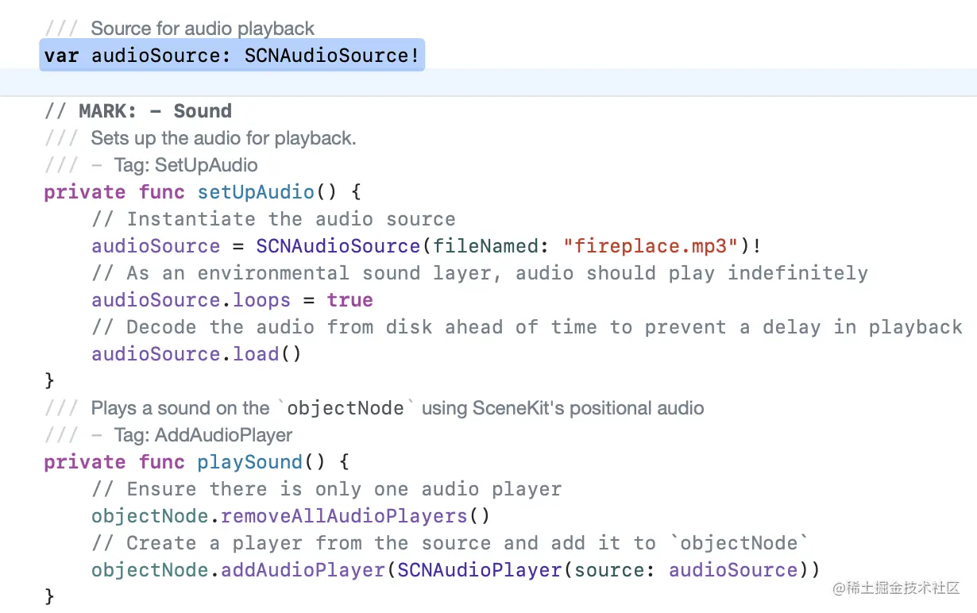Click the "Ensure there is only one audio player" comment
Screen dimensions: 977x613
(344, 489)
